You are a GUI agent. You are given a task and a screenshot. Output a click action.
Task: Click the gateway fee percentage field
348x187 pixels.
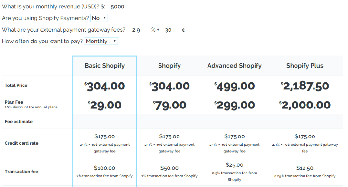click(138, 30)
